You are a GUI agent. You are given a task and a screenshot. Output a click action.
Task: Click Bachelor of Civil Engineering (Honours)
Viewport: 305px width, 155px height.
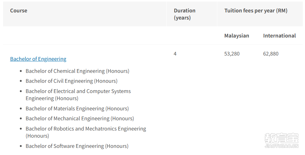[71, 81]
